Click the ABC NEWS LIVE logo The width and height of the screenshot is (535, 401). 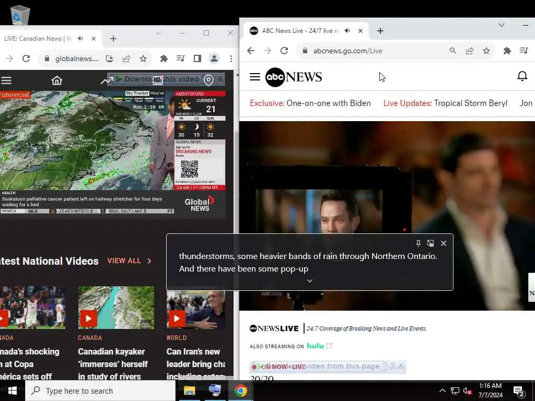tap(274, 328)
